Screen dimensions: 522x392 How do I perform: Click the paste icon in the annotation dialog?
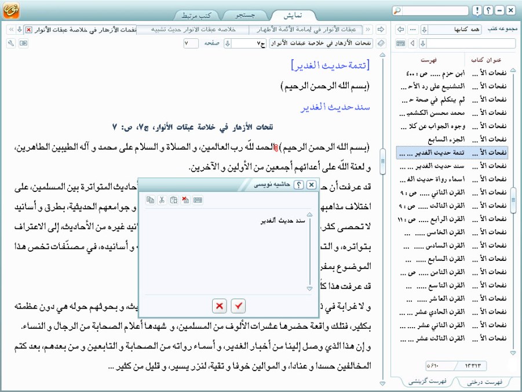pos(173,200)
